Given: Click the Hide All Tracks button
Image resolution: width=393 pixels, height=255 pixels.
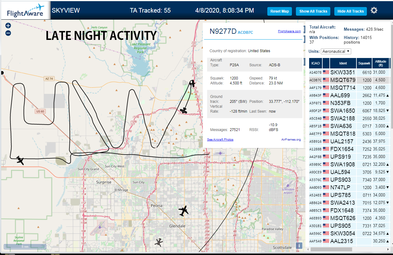Looking at the screenshot, I should tap(351, 11).
